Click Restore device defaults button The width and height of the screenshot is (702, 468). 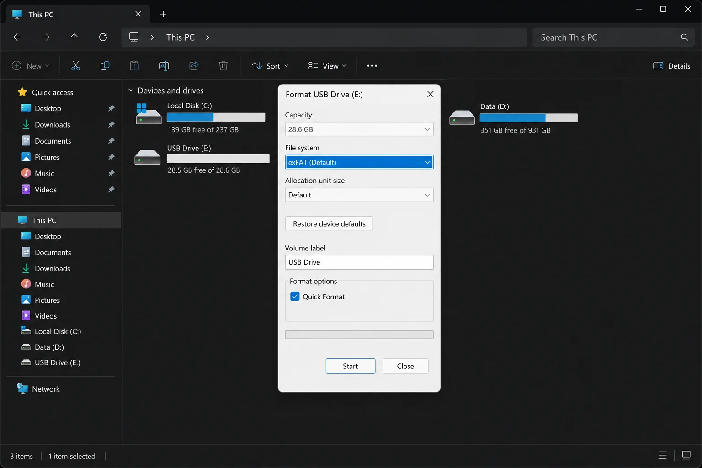329,224
